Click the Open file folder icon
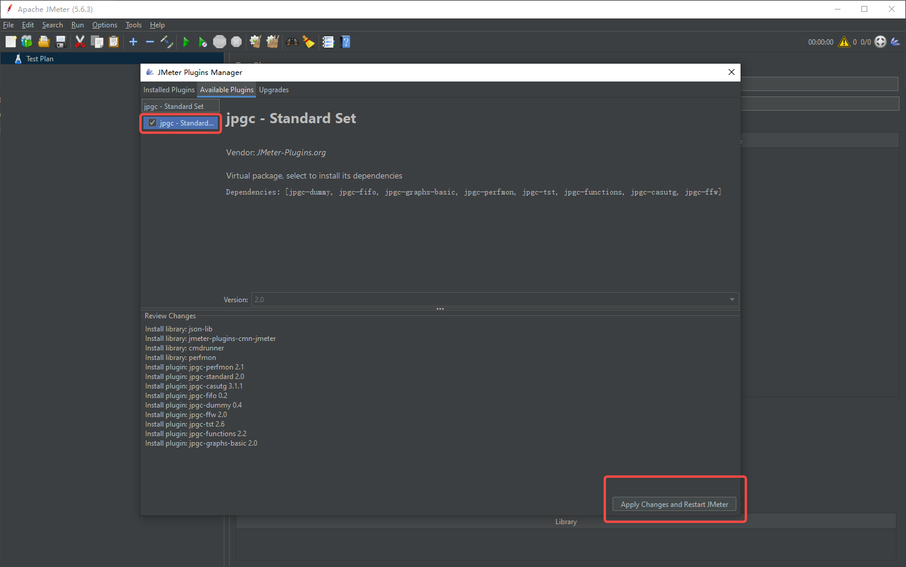Screen dimensions: 906x567 [43, 42]
